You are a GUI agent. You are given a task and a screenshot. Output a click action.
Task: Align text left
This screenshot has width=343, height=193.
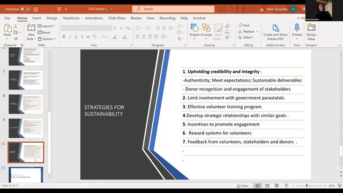click(138, 36)
